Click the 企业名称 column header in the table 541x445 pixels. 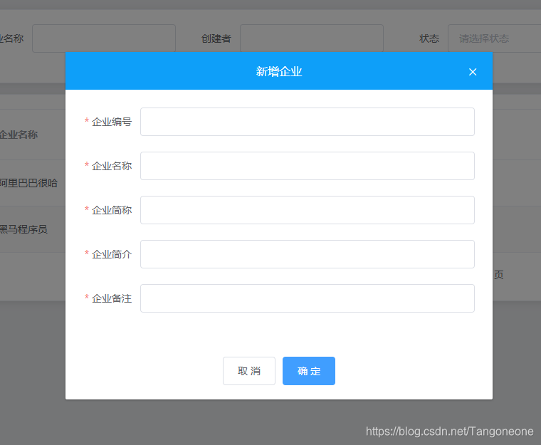[19, 135]
